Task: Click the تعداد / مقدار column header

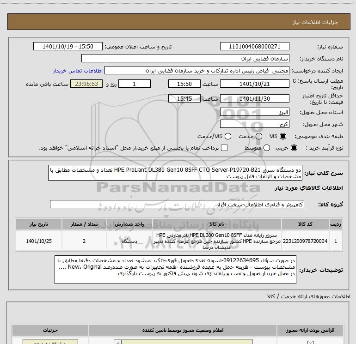Action: [84, 224]
